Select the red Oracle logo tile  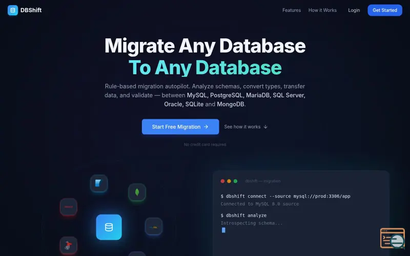pos(69,207)
